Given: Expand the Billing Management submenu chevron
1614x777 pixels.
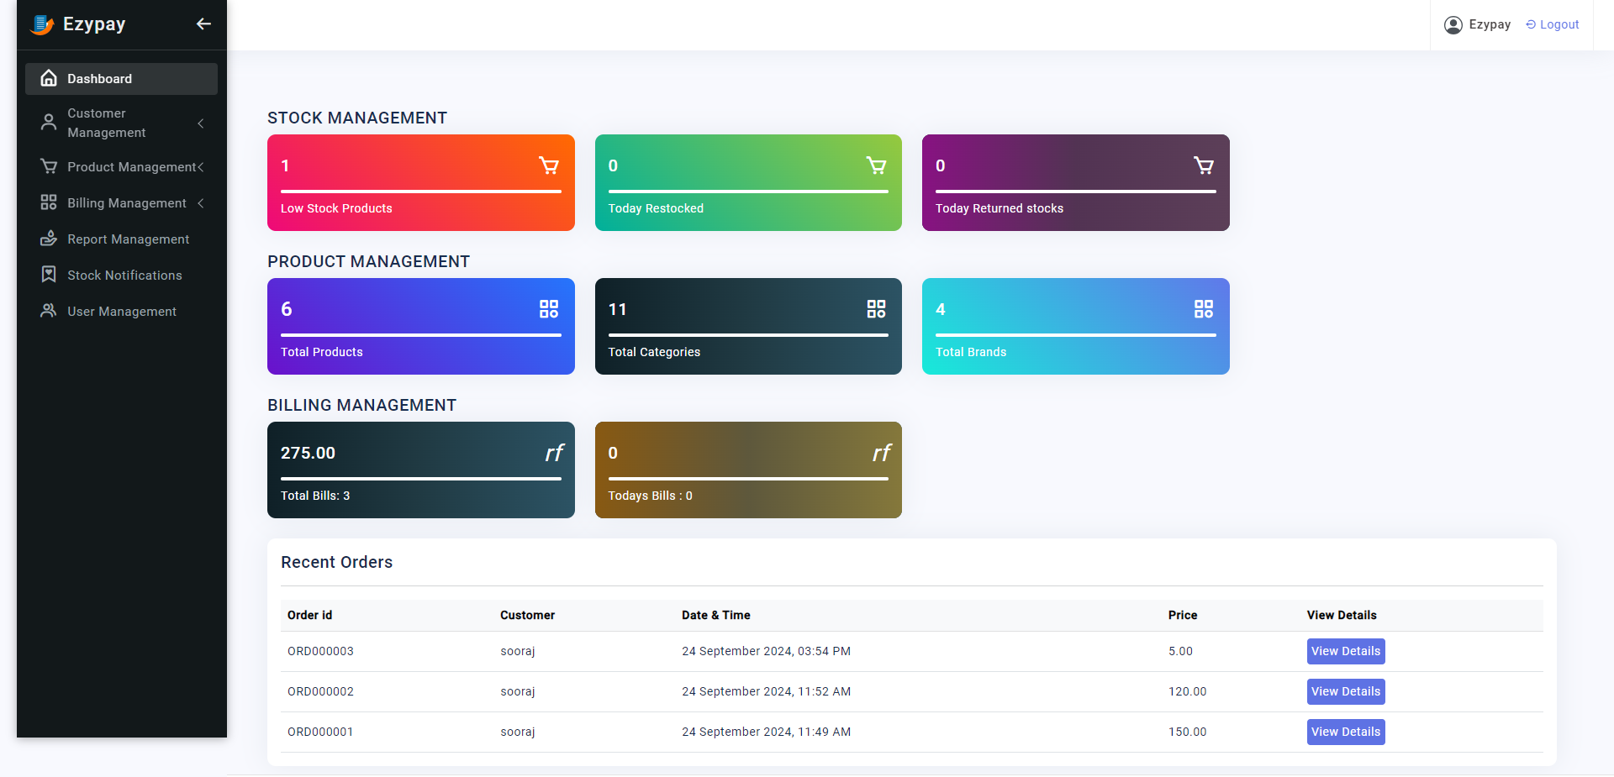Looking at the screenshot, I should coord(201,203).
